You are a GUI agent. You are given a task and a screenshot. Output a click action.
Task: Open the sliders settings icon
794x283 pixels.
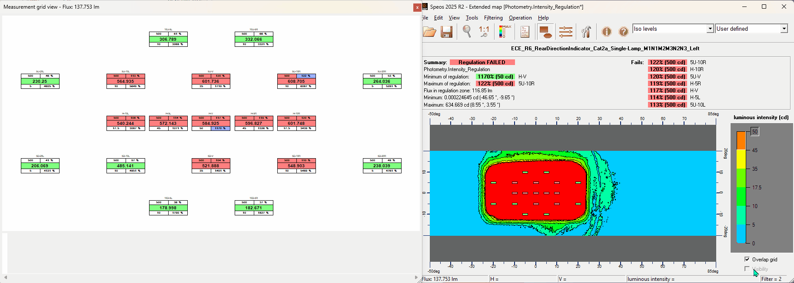coord(566,32)
